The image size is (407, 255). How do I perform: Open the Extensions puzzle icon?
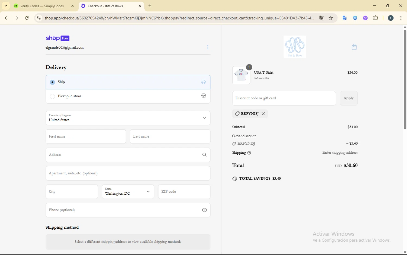click(376, 18)
